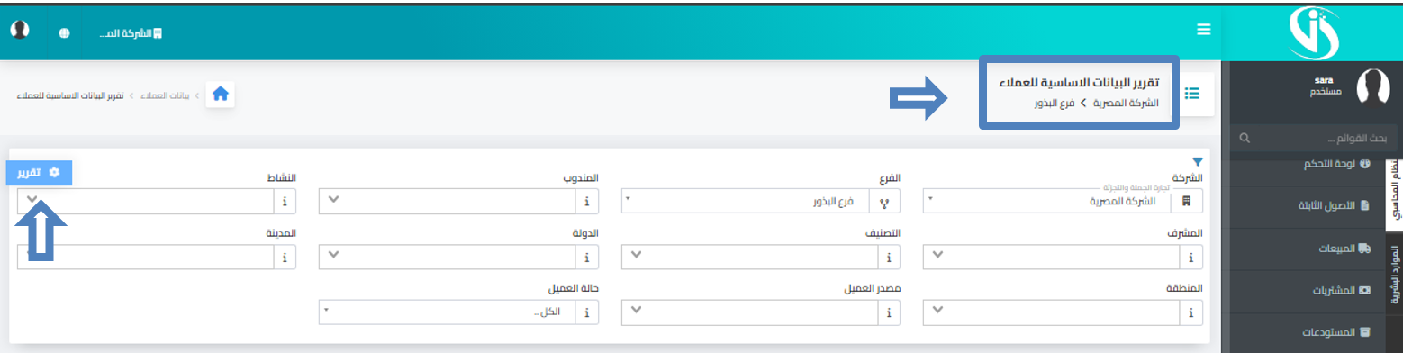Open the التصنيف dropdown

coord(750,258)
